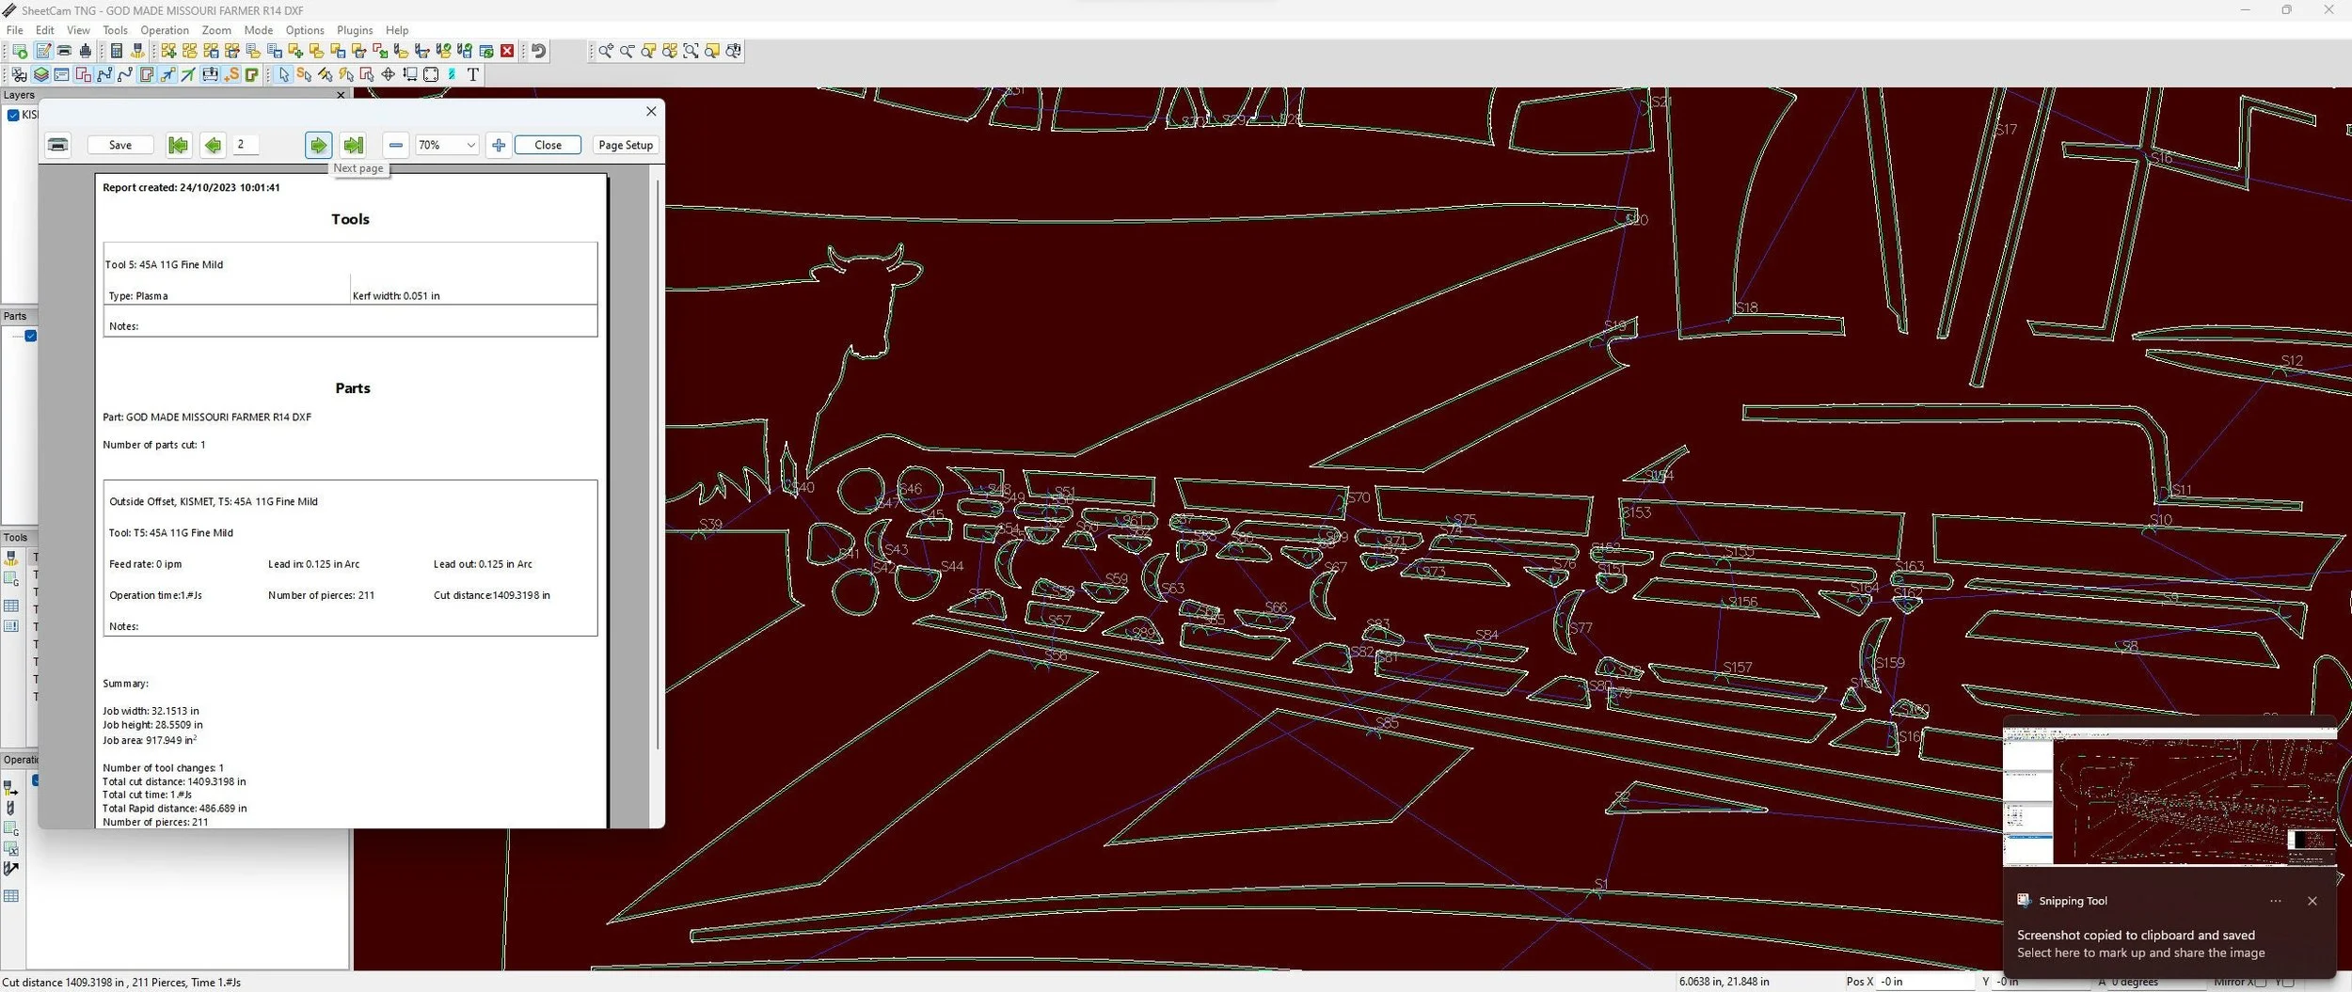Click the plasma torch icon in Tools panel
Viewport: 2352px width, 992px height.
point(11,558)
